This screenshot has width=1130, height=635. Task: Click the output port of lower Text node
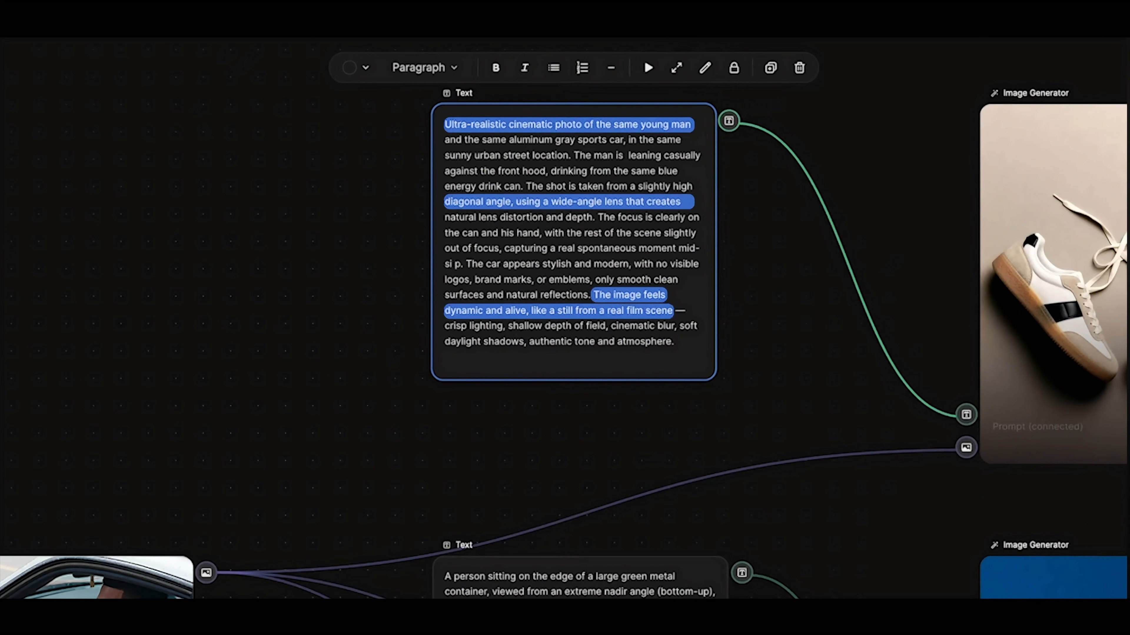tap(742, 572)
